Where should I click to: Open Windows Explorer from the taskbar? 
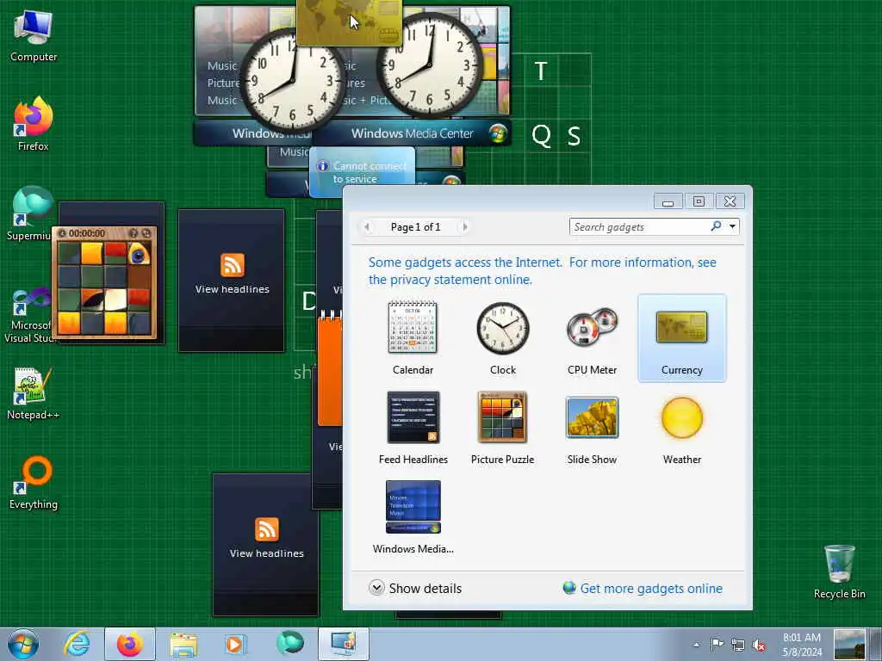(183, 644)
